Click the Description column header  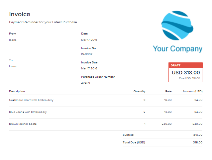[17, 91]
